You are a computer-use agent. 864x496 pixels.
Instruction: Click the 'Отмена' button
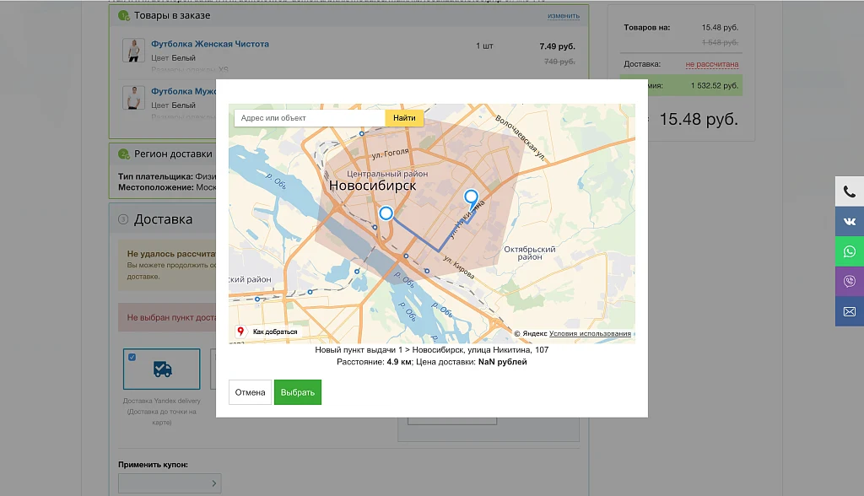(x=250, y=392)
